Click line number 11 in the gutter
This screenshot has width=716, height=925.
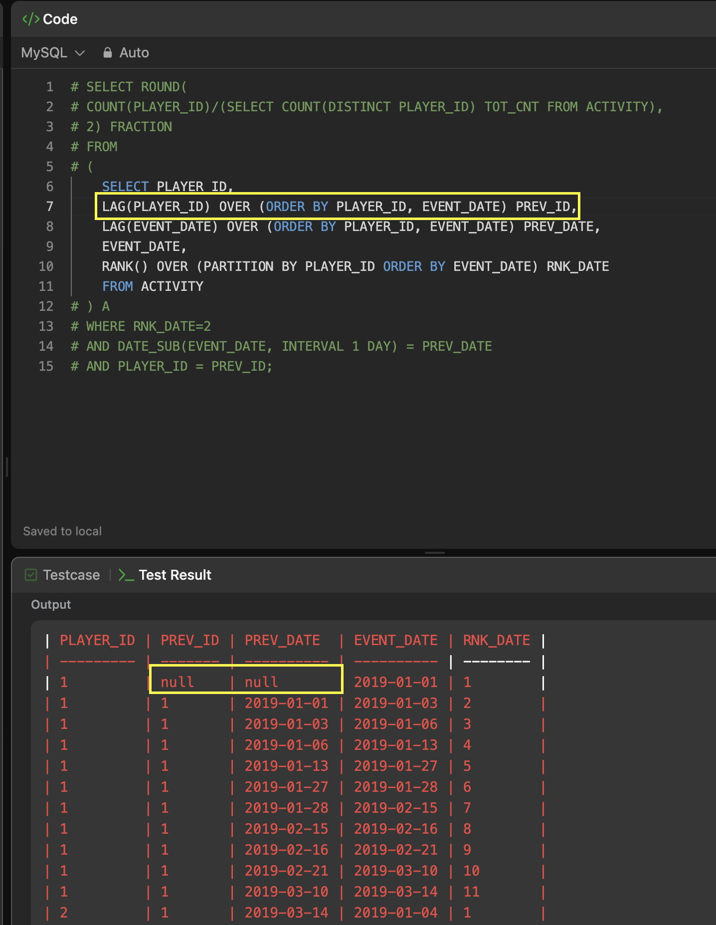tap(46, 286)
